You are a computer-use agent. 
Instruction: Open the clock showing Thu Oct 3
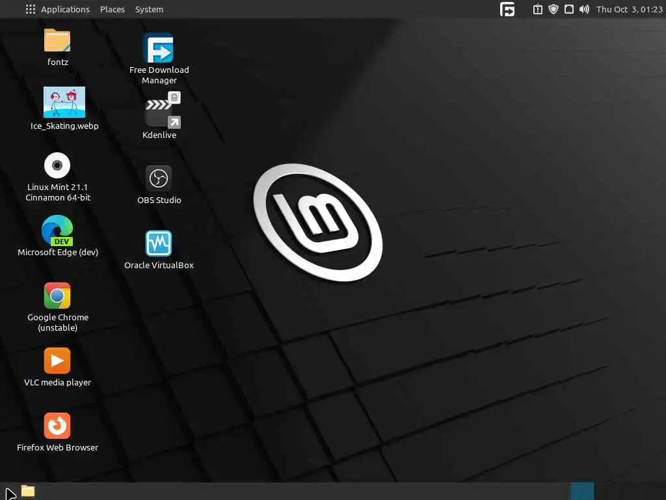[x=630, y=9]
